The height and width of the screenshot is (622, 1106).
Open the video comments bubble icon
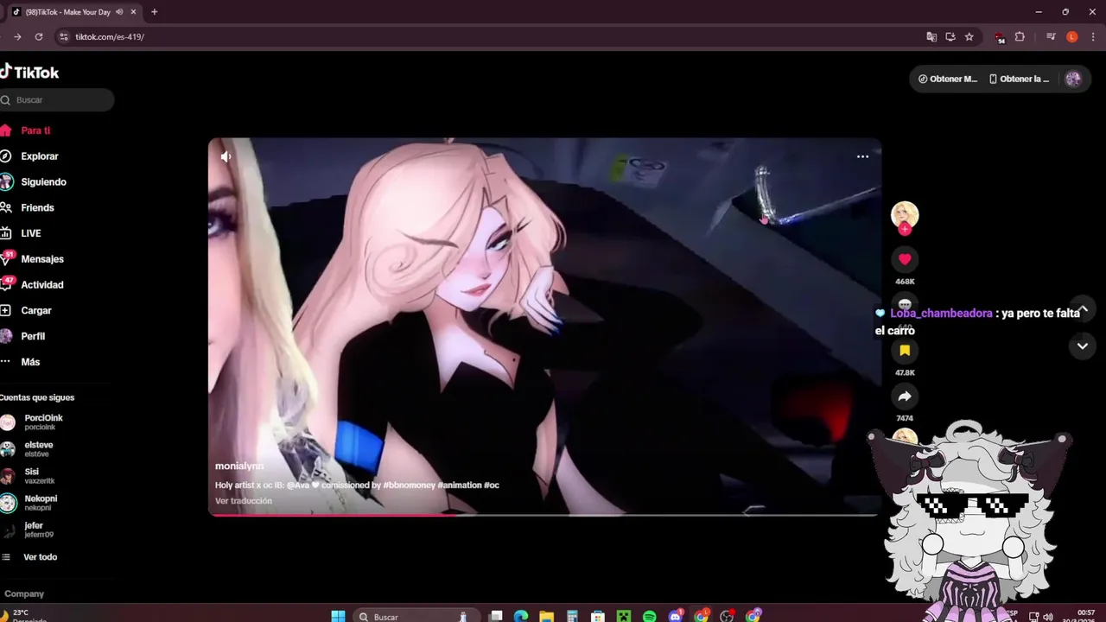tap(905, 305)
